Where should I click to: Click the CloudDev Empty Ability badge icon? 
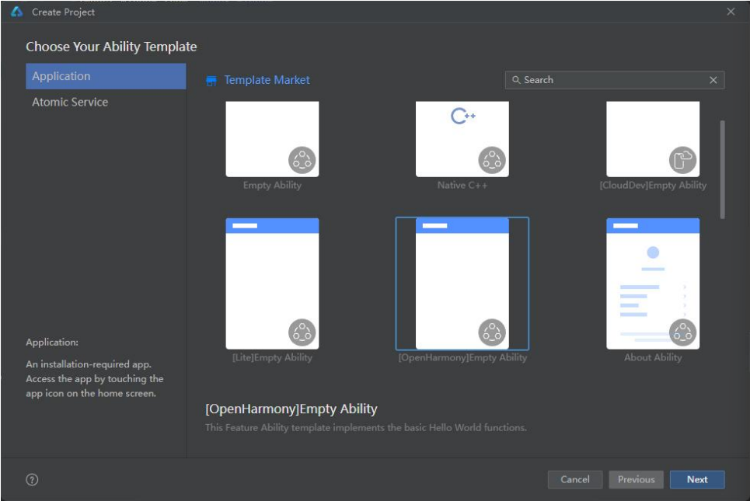[x=682, y=160]
